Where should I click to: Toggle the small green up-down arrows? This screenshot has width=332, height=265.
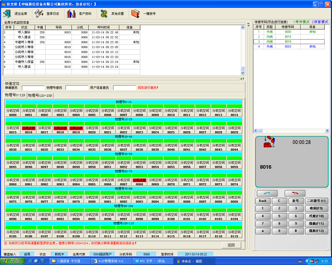242,79
